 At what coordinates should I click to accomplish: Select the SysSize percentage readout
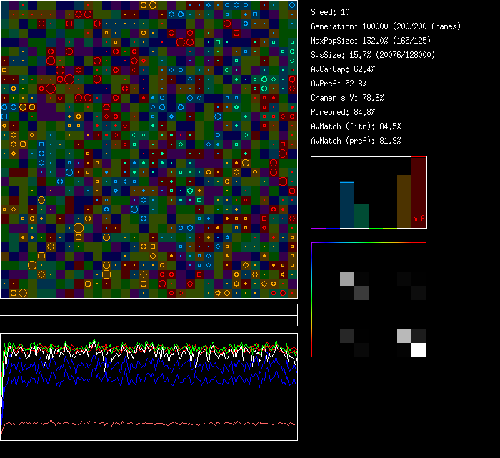[373, 55]
